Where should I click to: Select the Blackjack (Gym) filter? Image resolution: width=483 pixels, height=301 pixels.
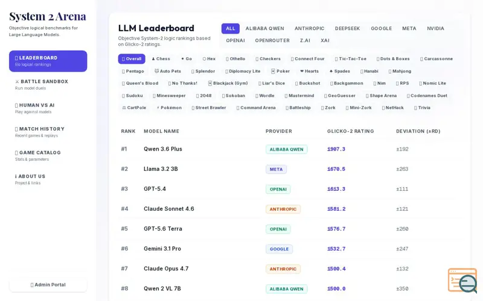[228, 83]
